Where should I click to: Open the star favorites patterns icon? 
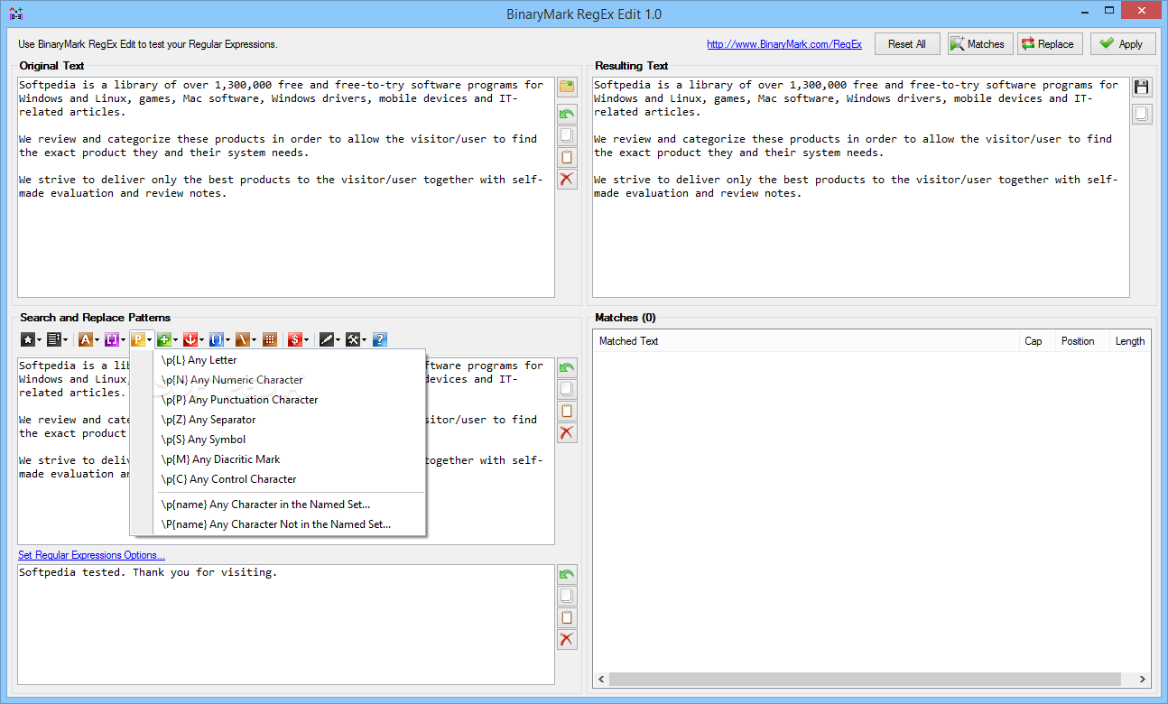28,339
